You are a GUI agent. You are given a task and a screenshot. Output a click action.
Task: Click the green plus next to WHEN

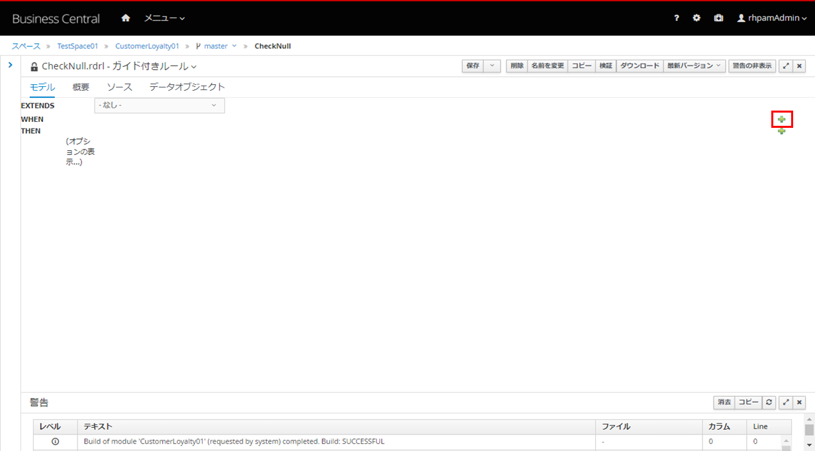(x=782, y=119)
